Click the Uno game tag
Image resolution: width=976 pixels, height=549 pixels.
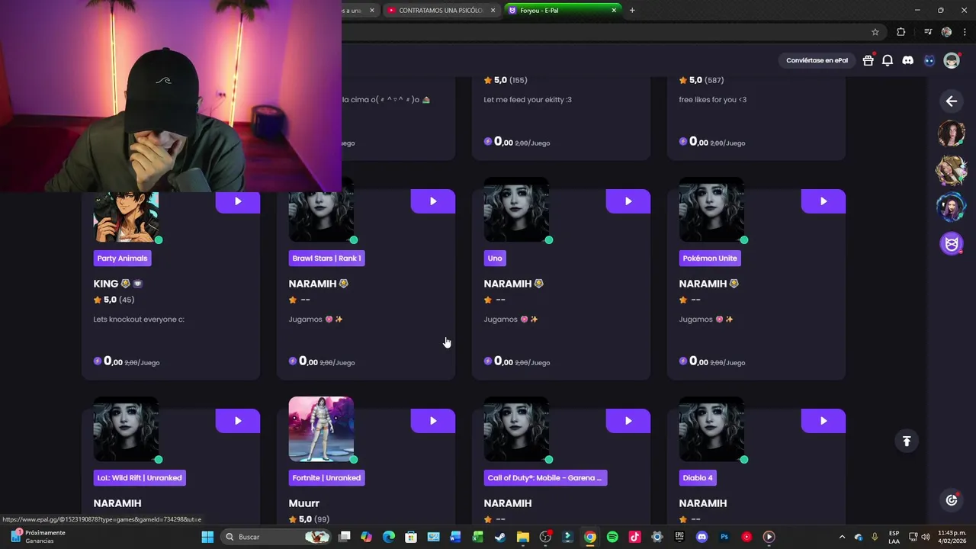point(495,258)
